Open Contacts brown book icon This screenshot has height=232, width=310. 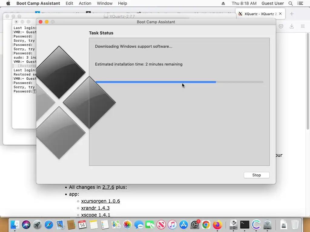click(x=71, y=225)
